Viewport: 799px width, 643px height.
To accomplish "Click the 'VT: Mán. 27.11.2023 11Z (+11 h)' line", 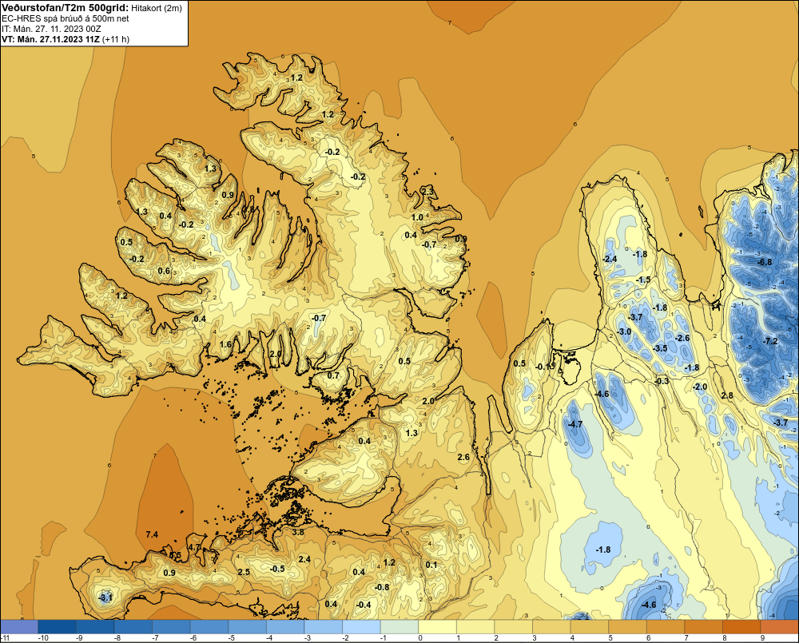I will (x=66, y=39).
